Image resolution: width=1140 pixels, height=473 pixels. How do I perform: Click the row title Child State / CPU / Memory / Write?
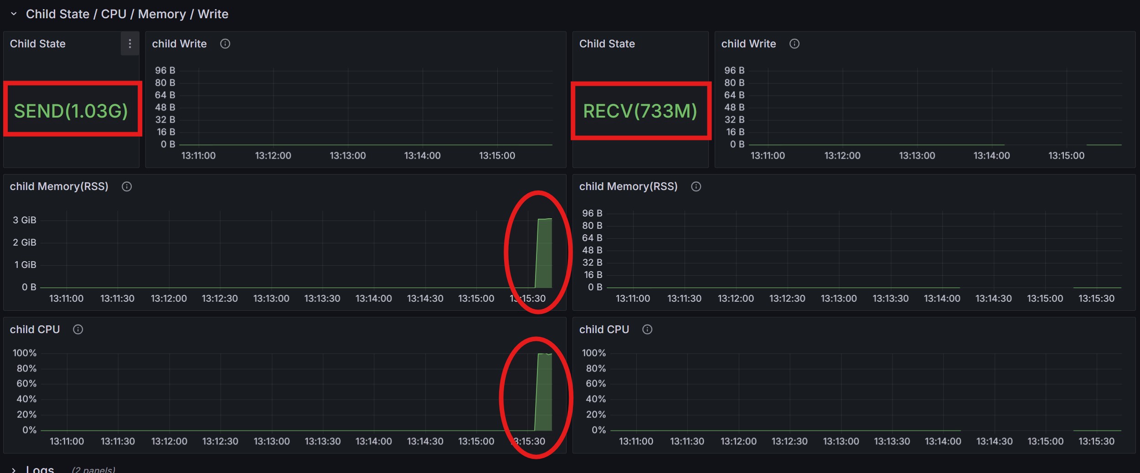click(127, 14)
